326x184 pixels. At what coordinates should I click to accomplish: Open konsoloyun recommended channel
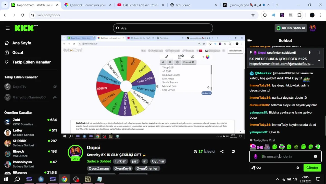tap(30, 164)
